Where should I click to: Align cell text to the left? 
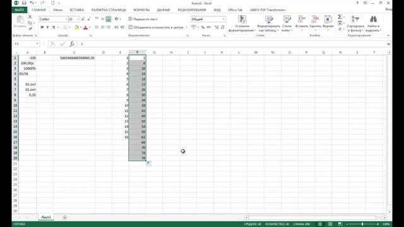click(x=97, y=27)
